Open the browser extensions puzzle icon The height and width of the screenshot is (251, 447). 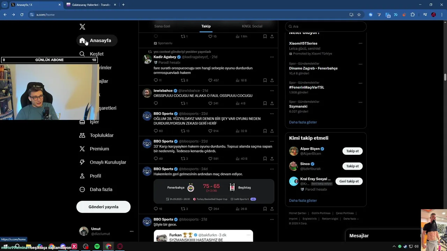pos(412,15)
